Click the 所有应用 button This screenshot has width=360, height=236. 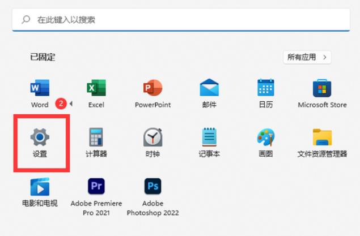coord(307,57)
